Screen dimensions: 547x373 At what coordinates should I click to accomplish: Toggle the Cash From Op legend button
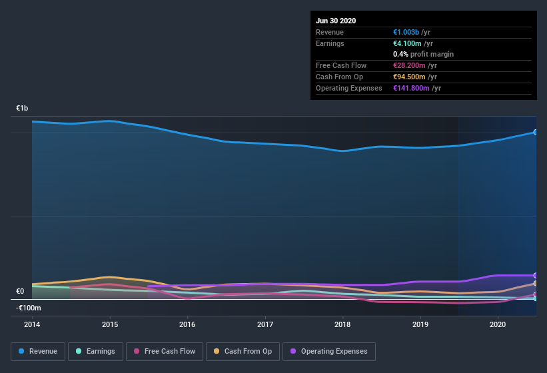point(243,352)
